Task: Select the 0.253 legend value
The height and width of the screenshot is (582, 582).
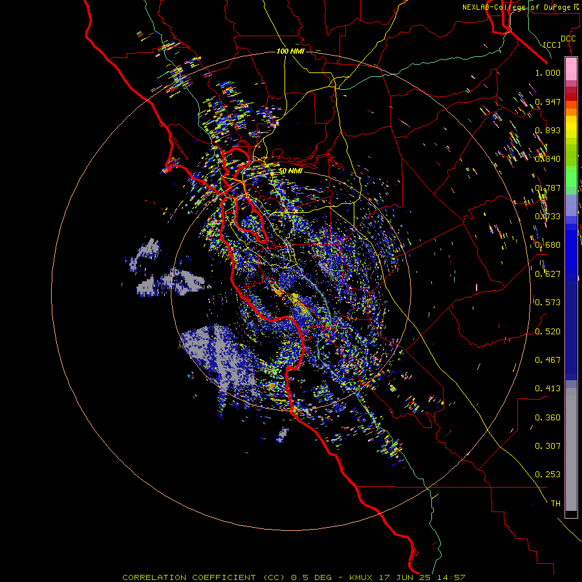Action: (548, 475)
